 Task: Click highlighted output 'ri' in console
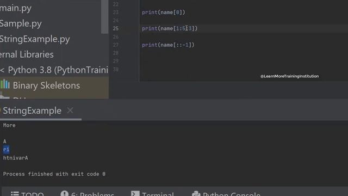[x=6, y=150]
